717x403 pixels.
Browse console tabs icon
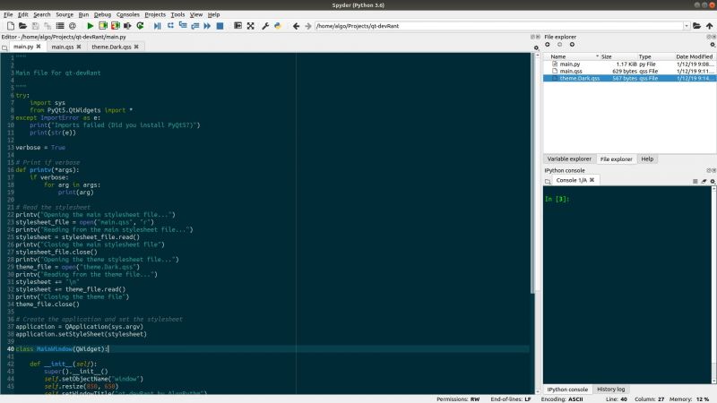(x=548, y=182)
